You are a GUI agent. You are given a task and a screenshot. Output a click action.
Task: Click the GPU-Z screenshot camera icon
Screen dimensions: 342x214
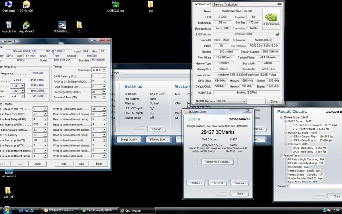tap(279, 4)
